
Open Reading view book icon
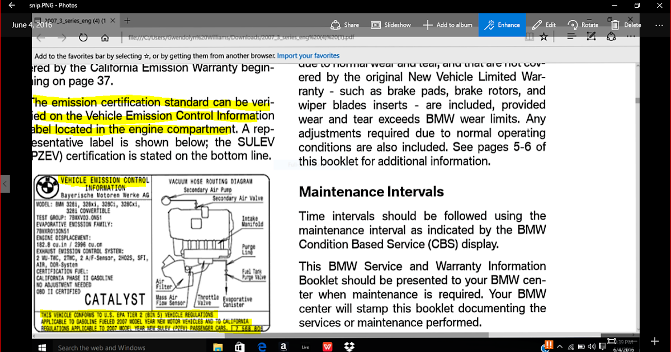[x=529, y=37]
